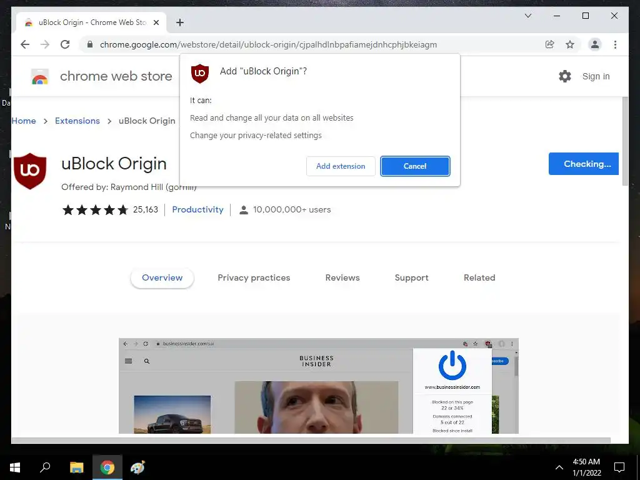This screenshot has width=640, height=480.
Task: Click the Add "uBlock Origin"? dialog title
Action: click(263, 71)
